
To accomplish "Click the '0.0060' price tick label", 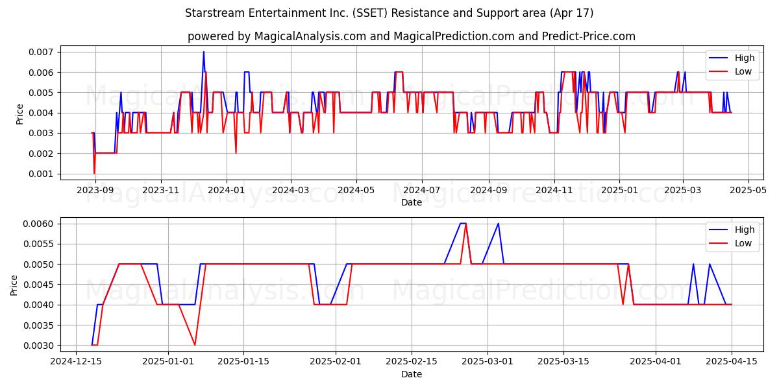I will [x=40, y=224].
